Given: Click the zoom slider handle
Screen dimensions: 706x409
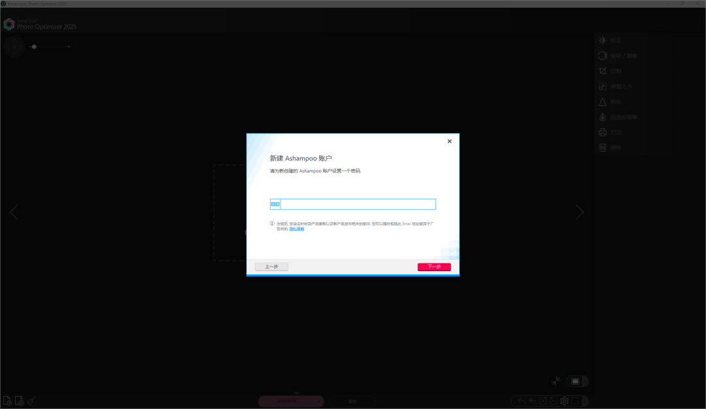Looking at the screenshot, I should (34, 47).
